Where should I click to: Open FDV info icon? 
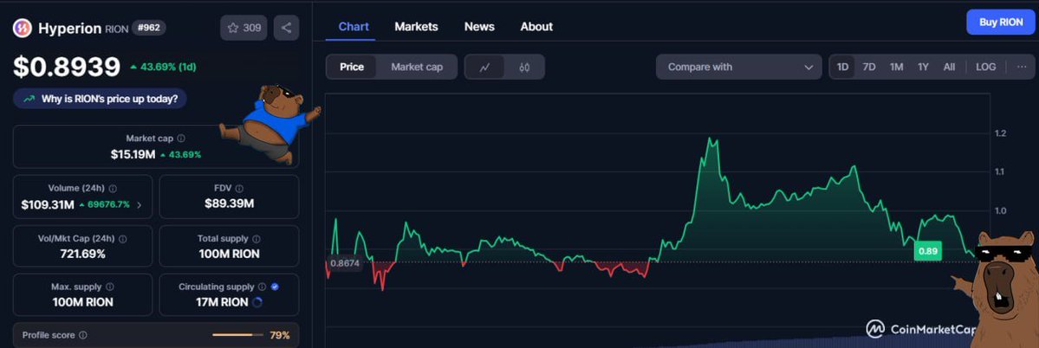[239, 189]
